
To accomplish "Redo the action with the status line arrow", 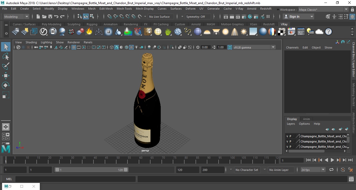I will tap(62, 16).
